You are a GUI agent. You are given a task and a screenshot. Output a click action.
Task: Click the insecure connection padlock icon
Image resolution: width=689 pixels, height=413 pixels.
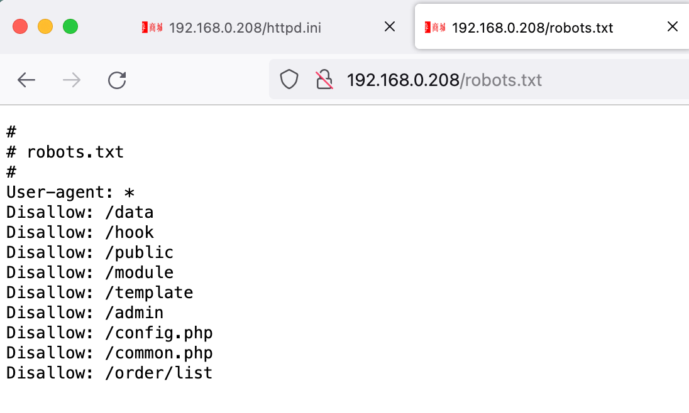(324, 80)
